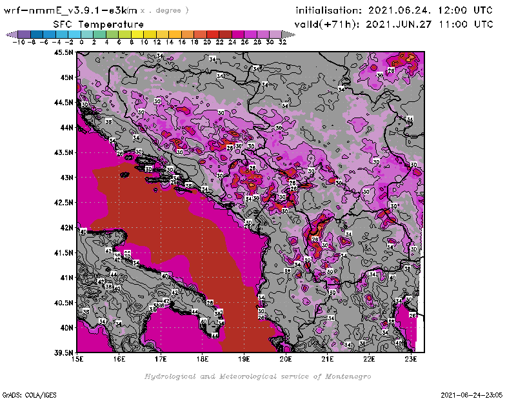Pick the magenta 24 to 26 legend swatch

tap(238, 34)
